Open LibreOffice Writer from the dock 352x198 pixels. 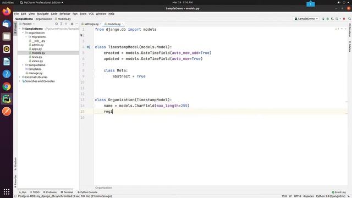(7, 61)
